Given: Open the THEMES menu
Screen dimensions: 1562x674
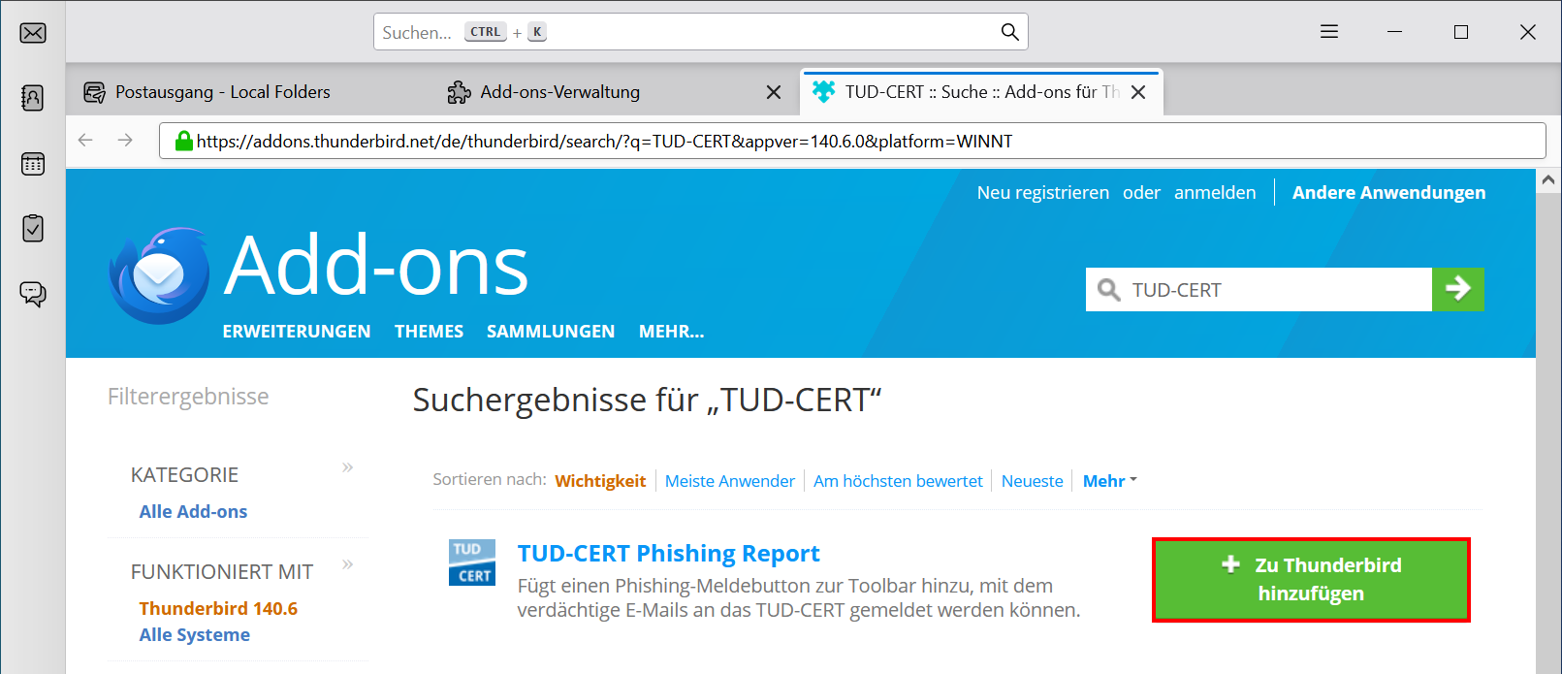Looking at the screenshot, I should pos(429,332).
